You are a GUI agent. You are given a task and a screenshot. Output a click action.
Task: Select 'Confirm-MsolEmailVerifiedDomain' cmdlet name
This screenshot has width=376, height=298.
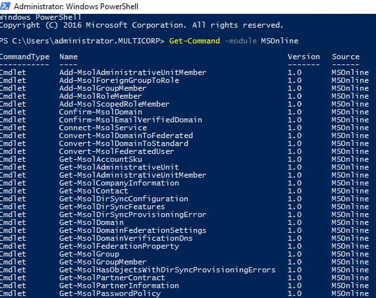[x=130, y=120]
